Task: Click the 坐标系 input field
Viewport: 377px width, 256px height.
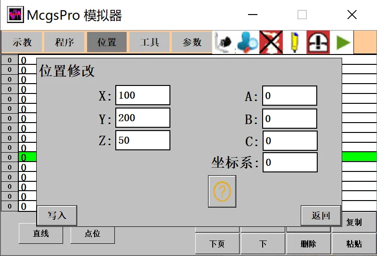Action: pyautogui.click(x=290, y=162)
